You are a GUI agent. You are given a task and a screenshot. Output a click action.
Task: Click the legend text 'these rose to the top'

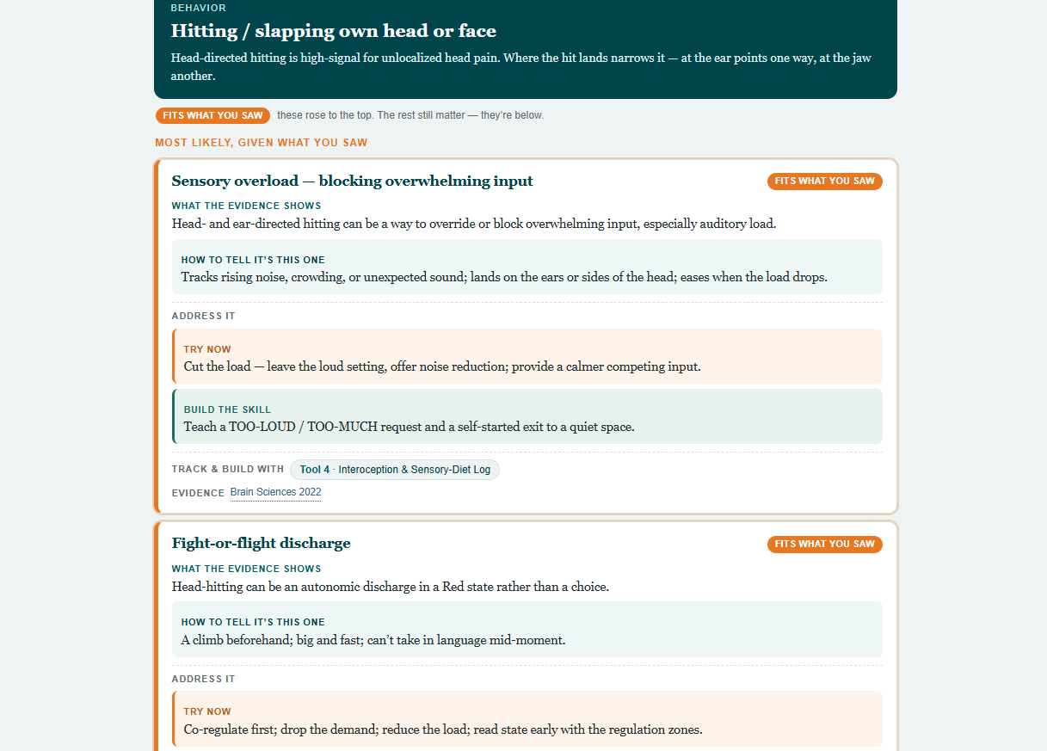click(x=325, y=115)
